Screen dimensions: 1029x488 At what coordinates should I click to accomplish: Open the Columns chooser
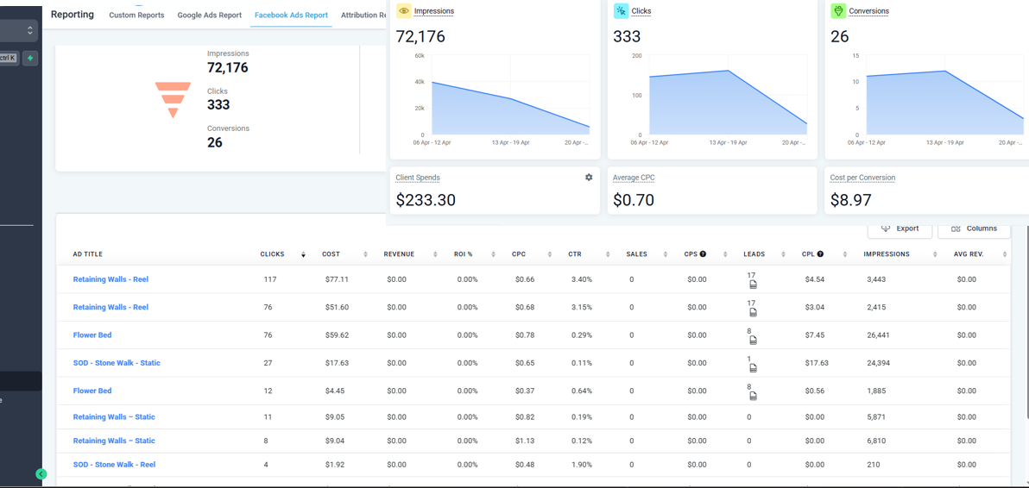974,228
